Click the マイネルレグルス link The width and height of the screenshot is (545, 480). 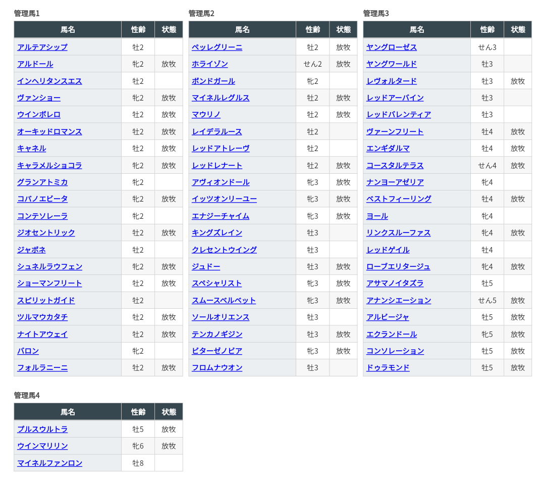point(221,98)
